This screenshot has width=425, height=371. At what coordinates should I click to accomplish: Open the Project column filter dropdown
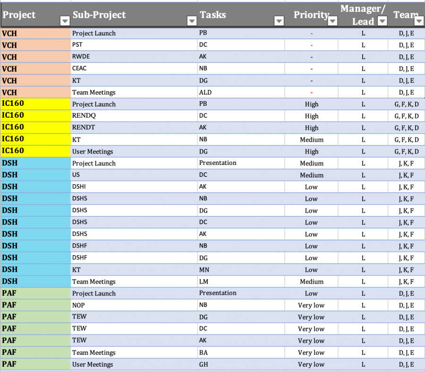coord(65,21)
